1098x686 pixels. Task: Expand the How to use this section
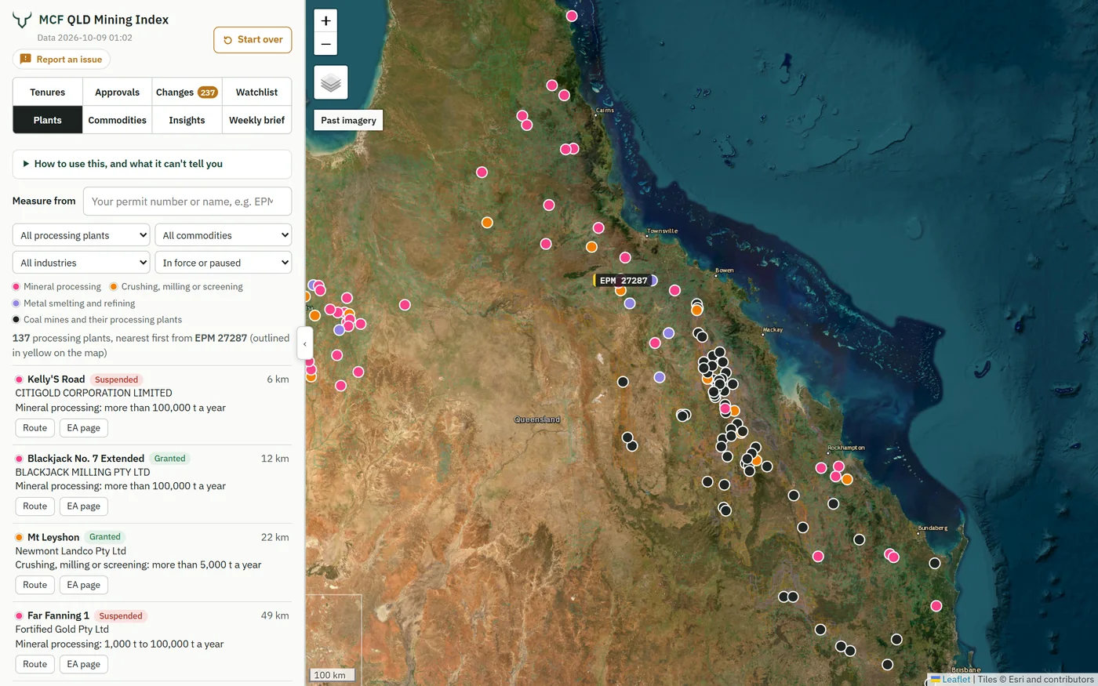152,164
